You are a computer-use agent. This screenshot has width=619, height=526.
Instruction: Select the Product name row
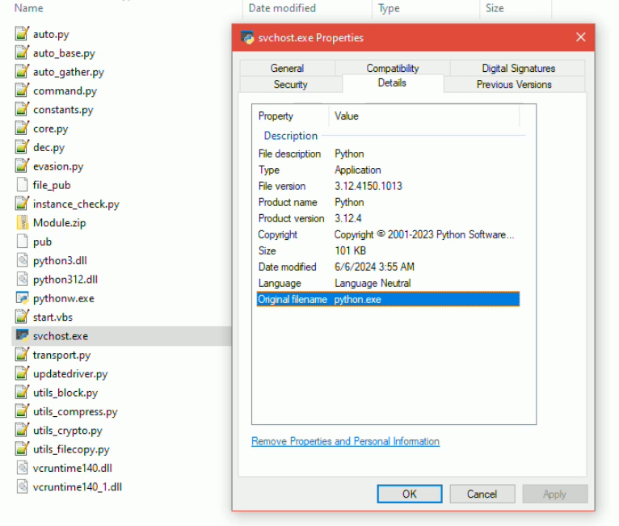point(388,202)
